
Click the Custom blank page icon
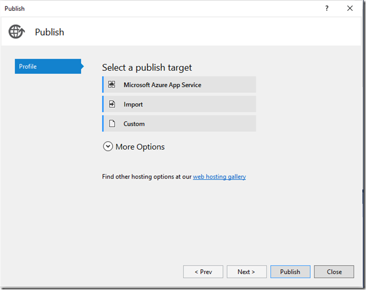(x=112, y=123)
